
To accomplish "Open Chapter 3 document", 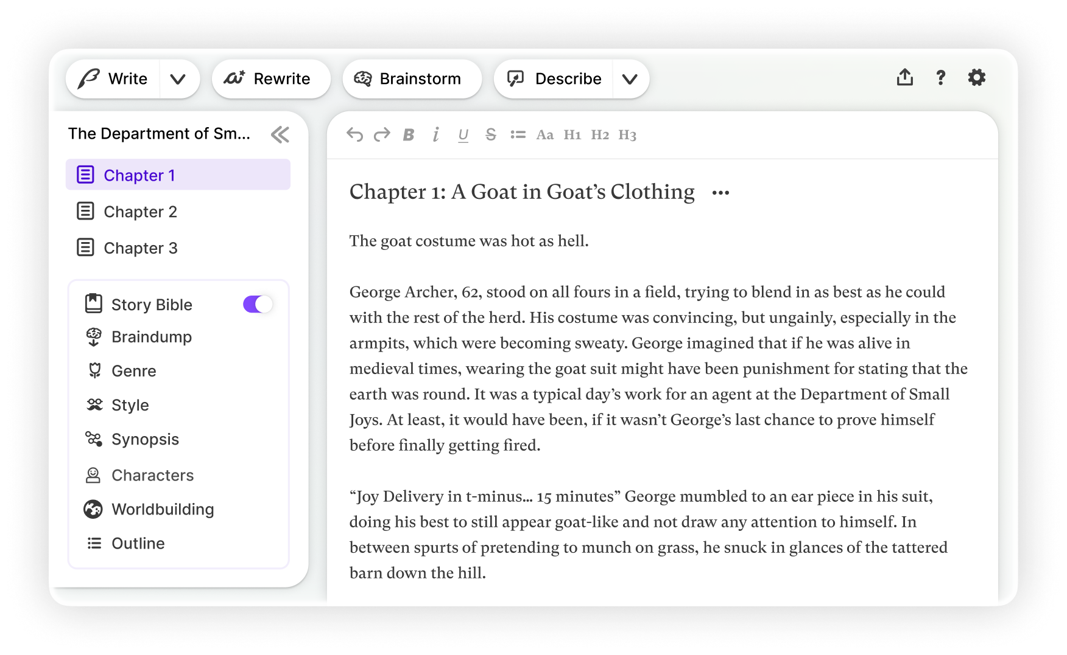I will tap(140, 248).
